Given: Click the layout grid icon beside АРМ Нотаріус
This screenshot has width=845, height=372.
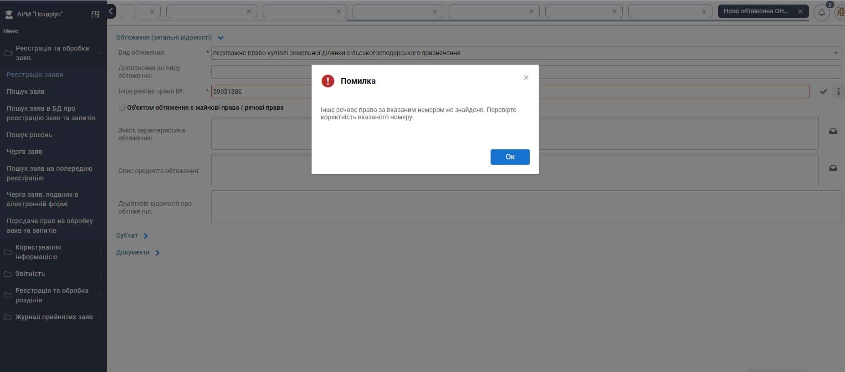Looking at the screenshot, I should [x=95, y=15].
